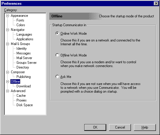Select Publishing under Composer
Viewport: 160px width, 135px height.
23,77
